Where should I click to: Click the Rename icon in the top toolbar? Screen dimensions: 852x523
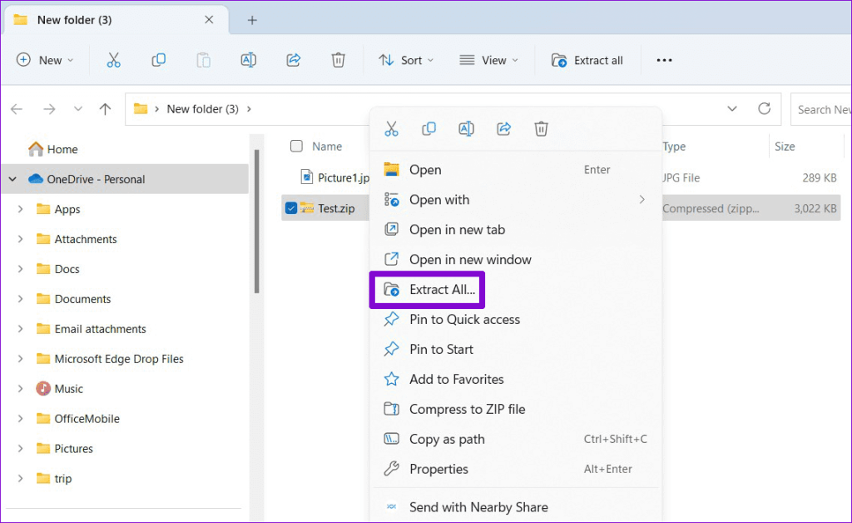pos(248,60)
